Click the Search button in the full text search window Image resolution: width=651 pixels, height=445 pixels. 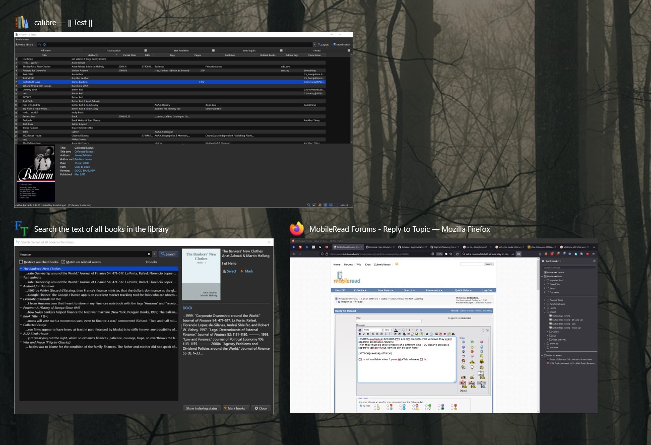(169, 254)
